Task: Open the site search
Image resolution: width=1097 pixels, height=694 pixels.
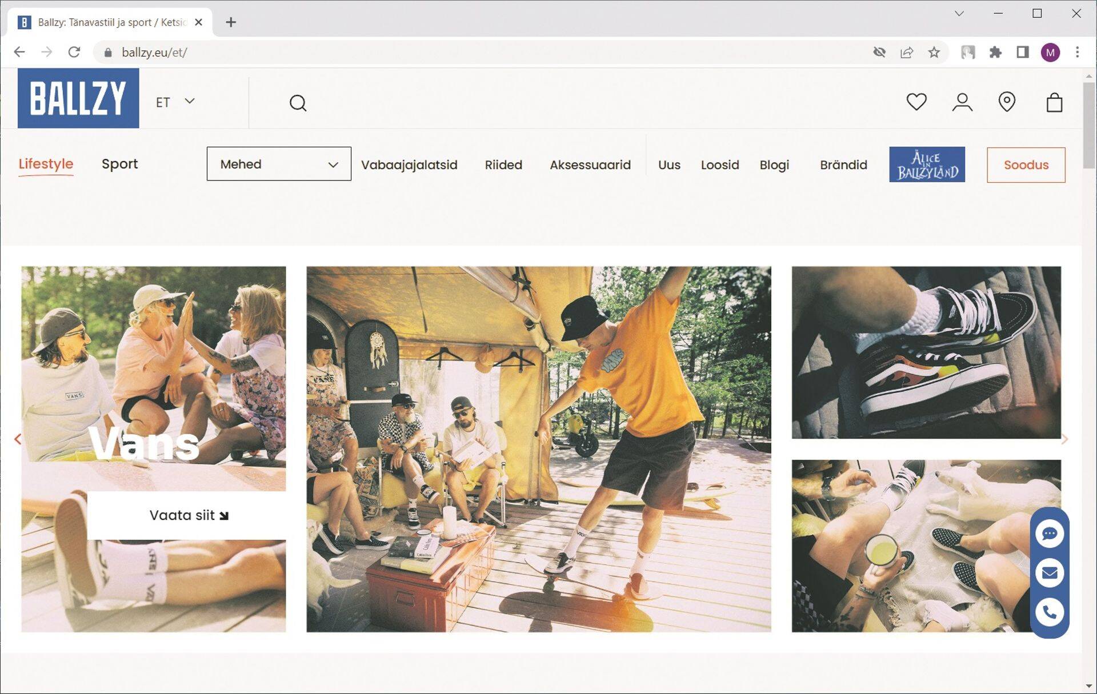Action: point(298,103)
